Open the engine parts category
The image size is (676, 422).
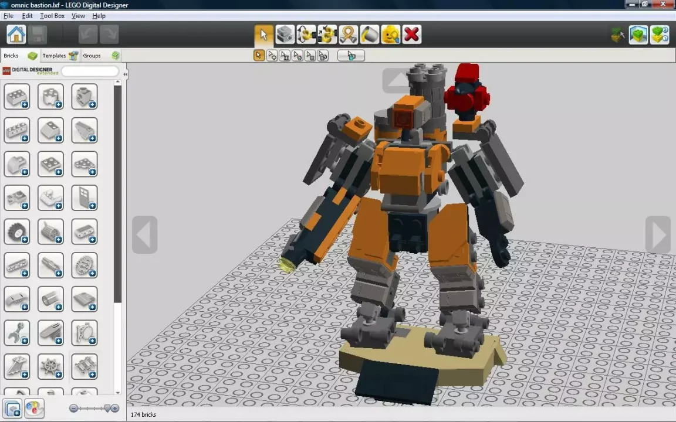coord(50,232)
